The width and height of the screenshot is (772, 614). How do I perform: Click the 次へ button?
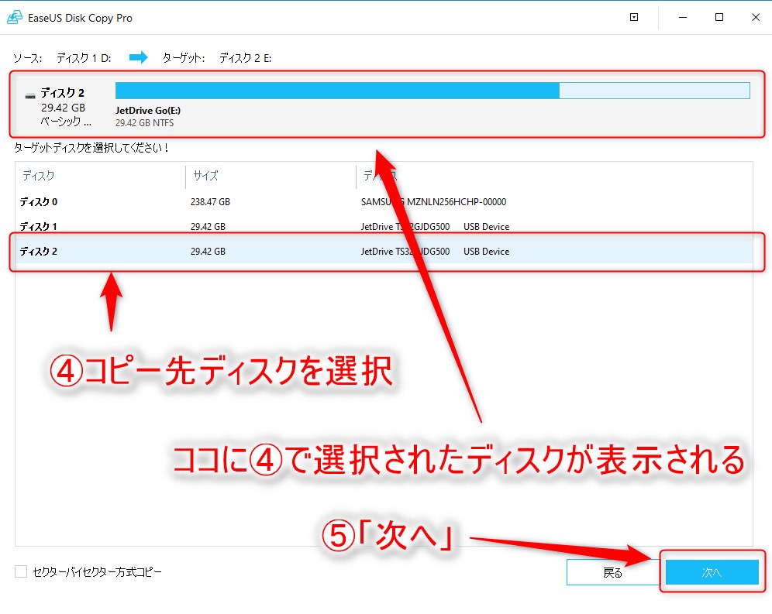[712, 572]
